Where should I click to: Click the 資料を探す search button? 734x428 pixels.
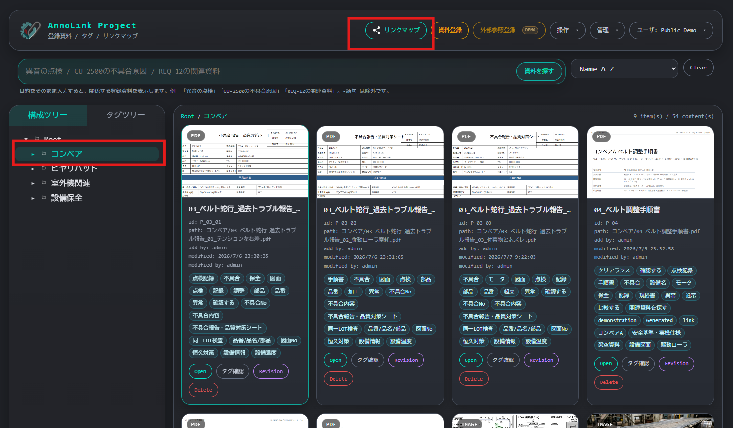click(539, 71)
